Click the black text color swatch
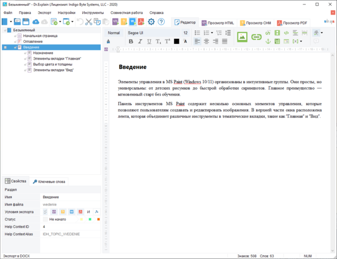The image size is (337, 259). (177, 42)
